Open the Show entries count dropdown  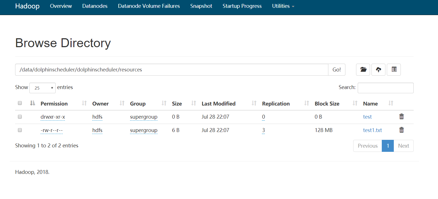point(43,88)
